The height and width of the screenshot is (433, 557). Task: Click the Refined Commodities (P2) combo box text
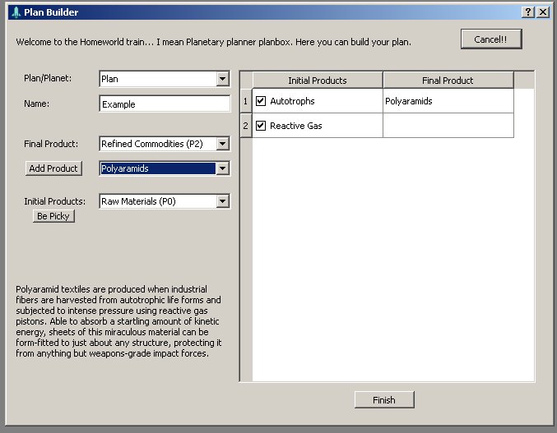[x=152, y=144]
